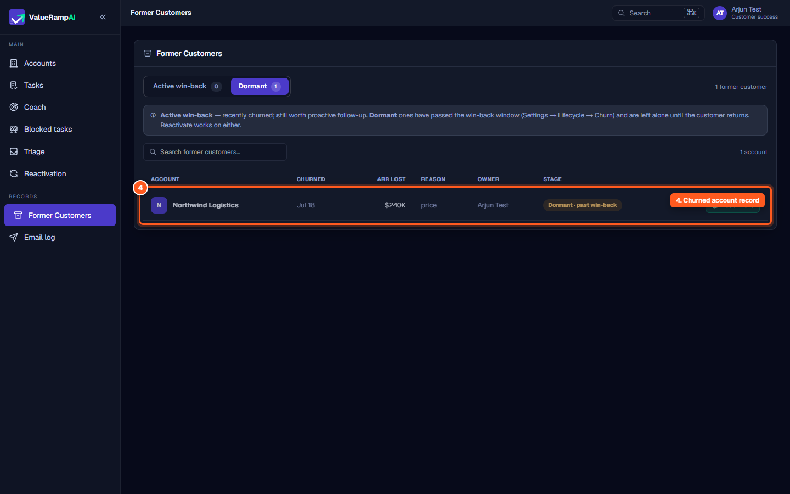Screen dimensions: 790x494
Task: Open the Reactivation page
Action: (60, 173)
